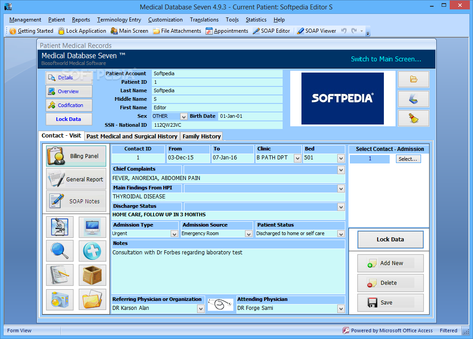The image size is (473, 339).
Task: Click the Notes text area
Action: pos(228,271)
